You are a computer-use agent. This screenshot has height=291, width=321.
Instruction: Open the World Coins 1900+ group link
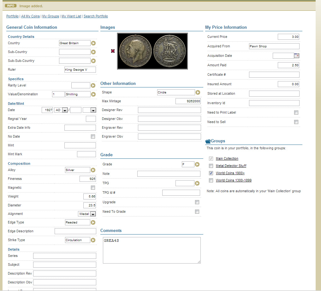click(230, 173)
